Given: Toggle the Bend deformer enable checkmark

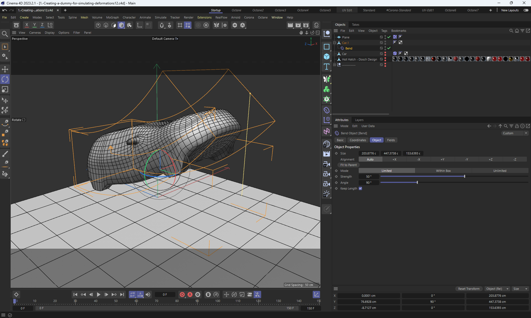Looking at the screenshot, I should click(389, 48).
